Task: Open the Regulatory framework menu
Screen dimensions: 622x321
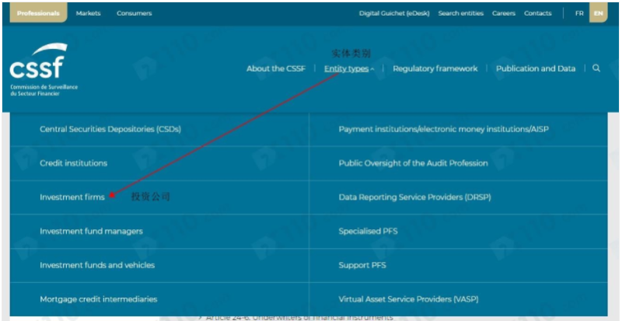Action: tap(435, 68)
